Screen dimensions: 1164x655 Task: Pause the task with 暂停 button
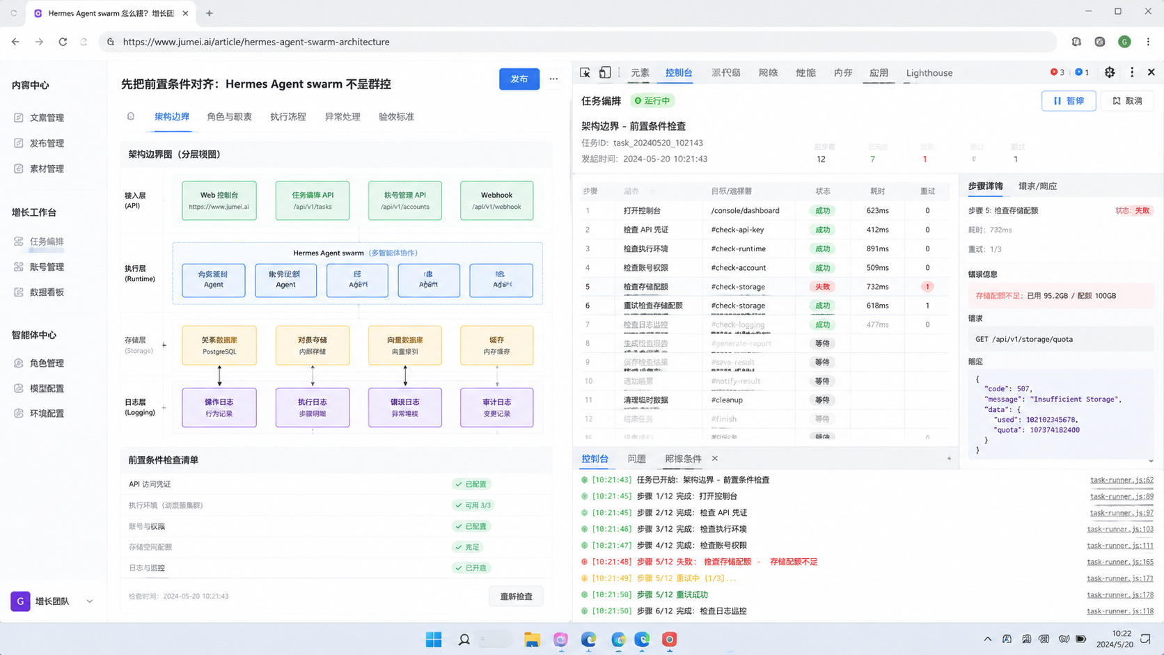1069,101
